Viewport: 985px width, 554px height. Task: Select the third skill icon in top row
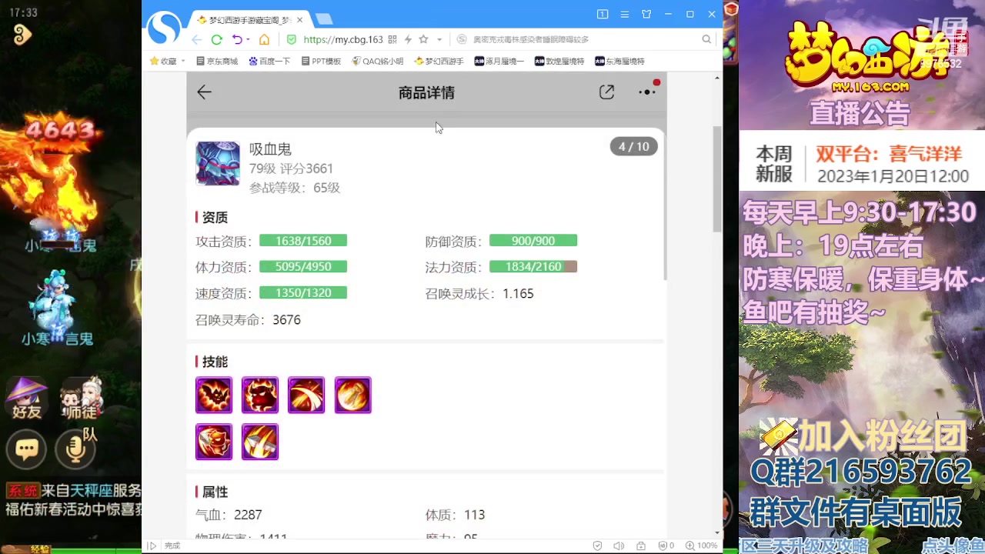(306, 395)
